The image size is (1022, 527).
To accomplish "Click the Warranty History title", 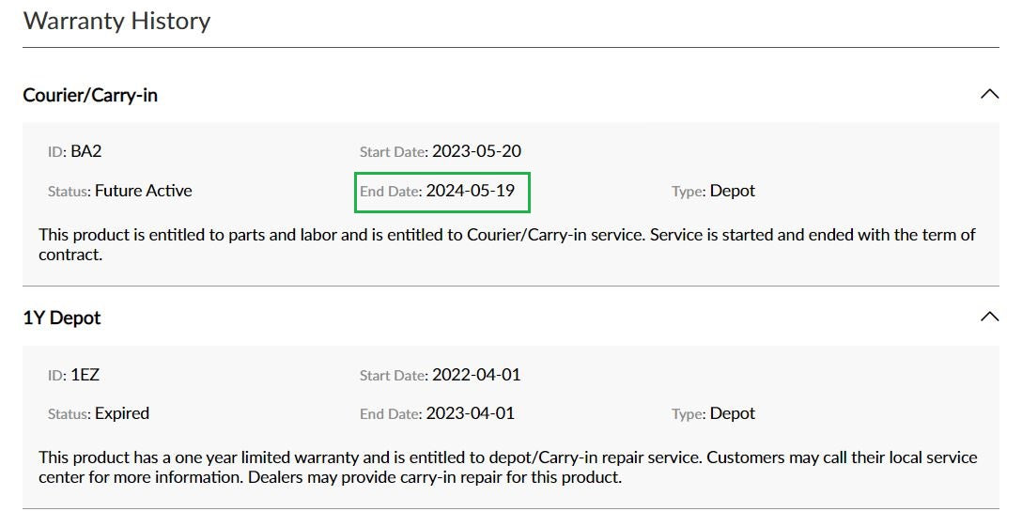I will pos(116,21).
